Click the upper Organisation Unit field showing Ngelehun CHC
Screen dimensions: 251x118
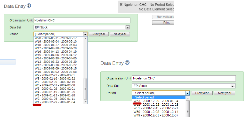pos(82,21)
